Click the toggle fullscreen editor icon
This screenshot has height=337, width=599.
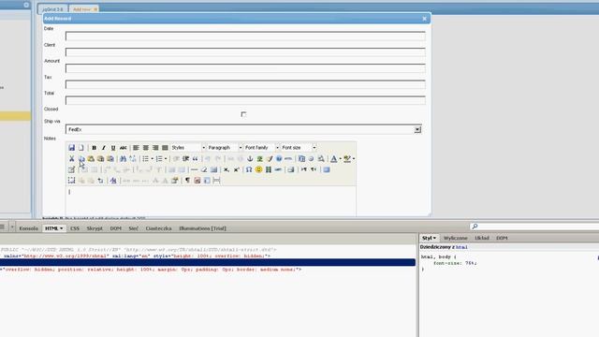(327, 169)
